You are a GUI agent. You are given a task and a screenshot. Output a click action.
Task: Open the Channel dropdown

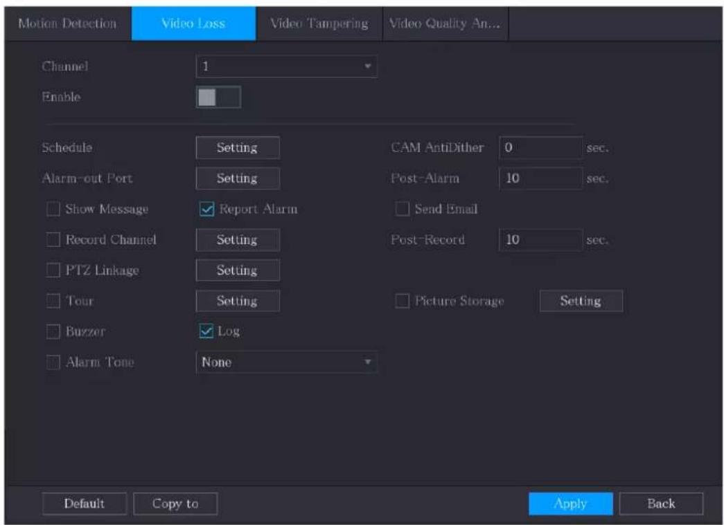coord(286,66)
